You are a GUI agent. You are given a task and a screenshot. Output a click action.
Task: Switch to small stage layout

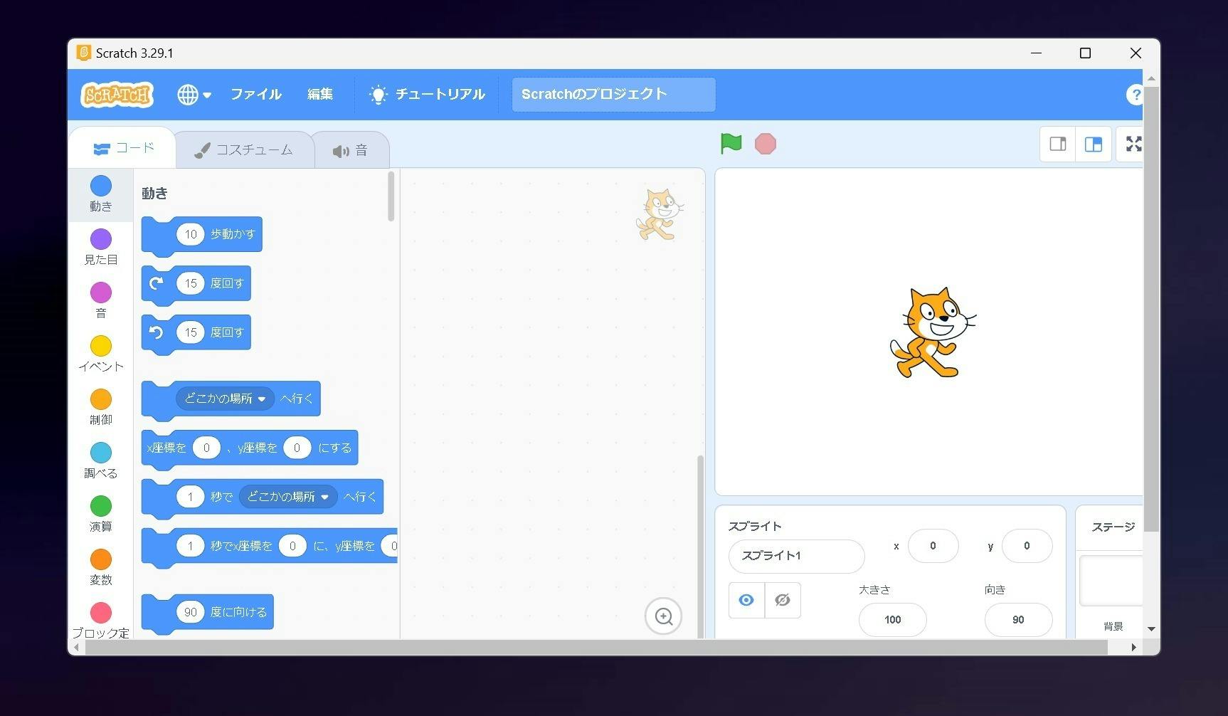coord(1057,144)
